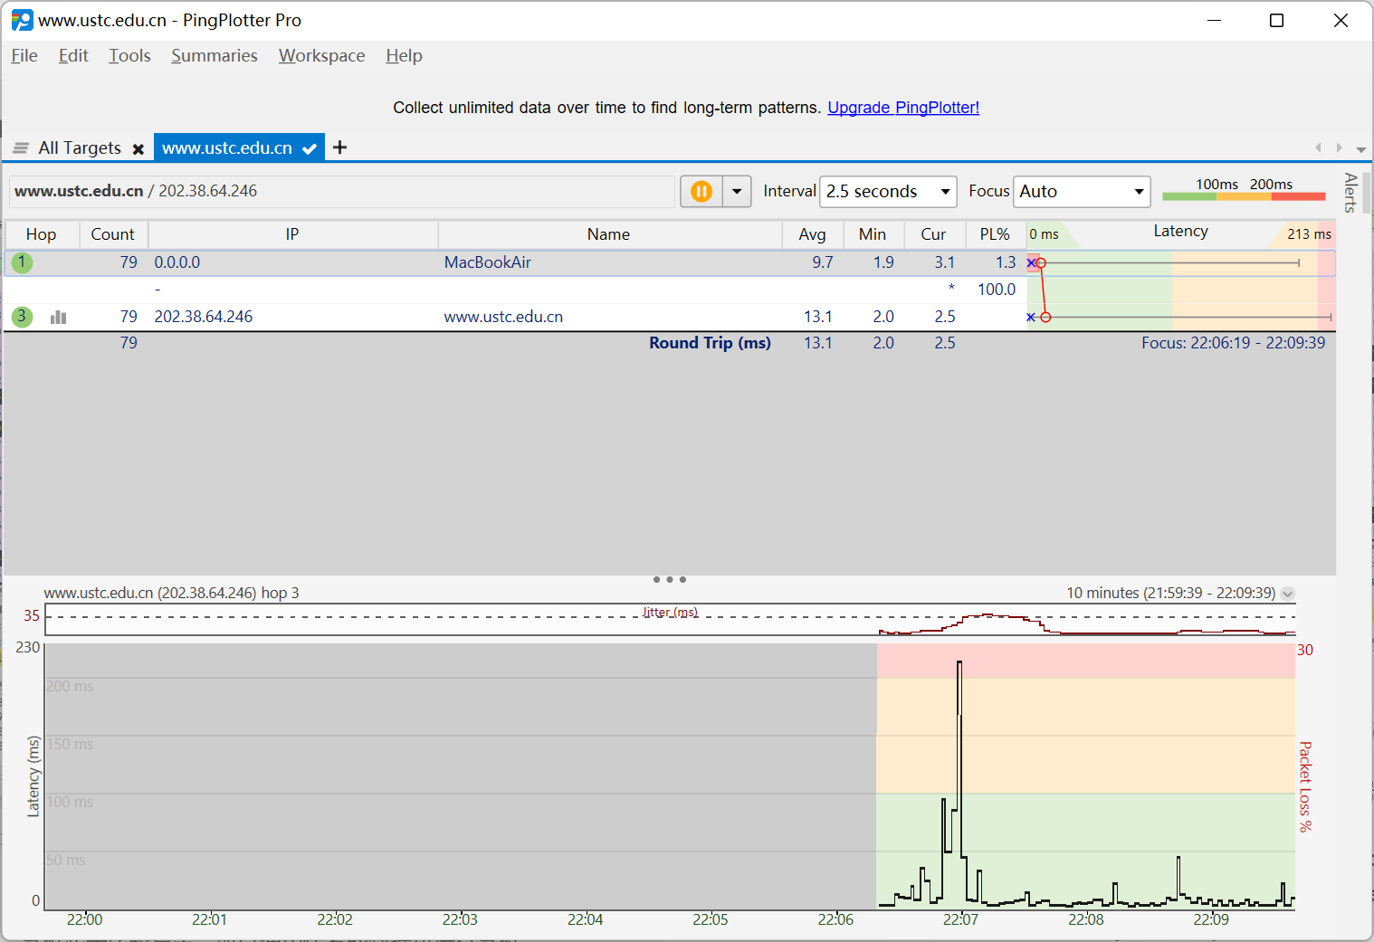Open the Summaries menu

(x=214, y=55)
